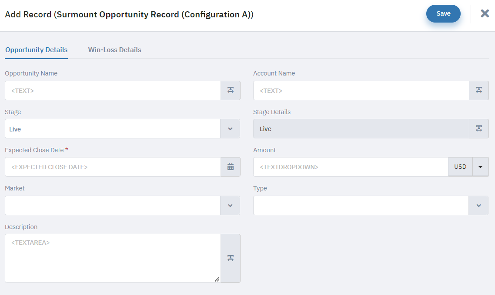The width and height of the screenshot is (495, 295).
Task: Click the merge icon beside Description textarea
Action: (231, 258)
